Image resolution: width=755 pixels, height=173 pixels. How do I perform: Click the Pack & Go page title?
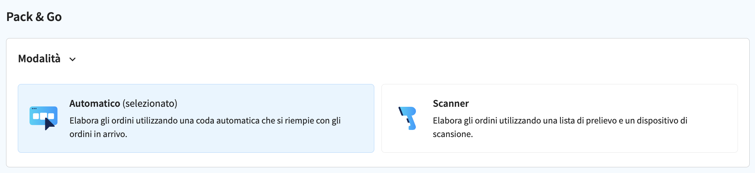pyautogui.click(x=34, y=17)
